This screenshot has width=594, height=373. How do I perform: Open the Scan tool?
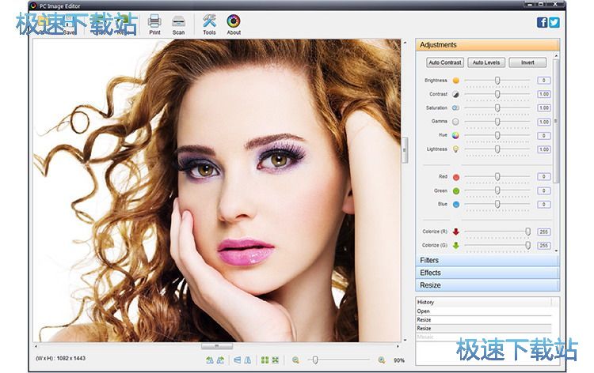(x=178, y=24)
